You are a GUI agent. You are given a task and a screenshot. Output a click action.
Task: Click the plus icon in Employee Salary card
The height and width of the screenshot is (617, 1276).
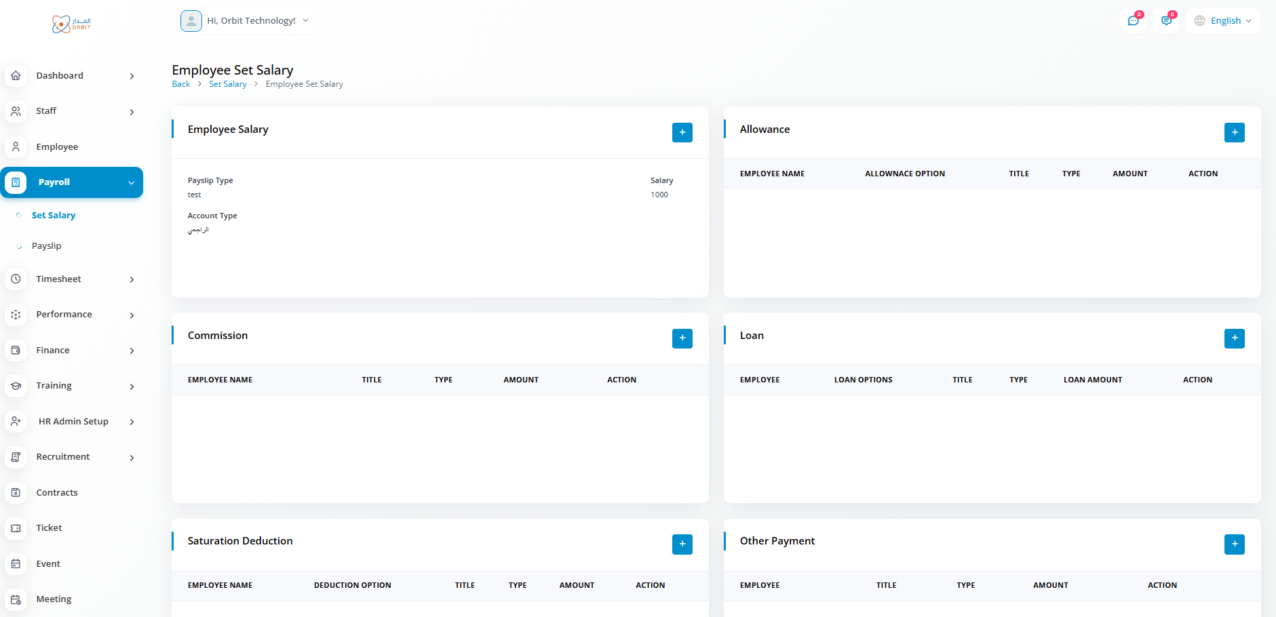pyautogui.click(x=682, y=132)
